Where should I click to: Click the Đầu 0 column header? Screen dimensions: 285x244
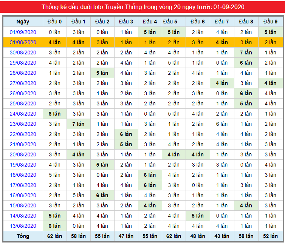[x=55, y=22]
